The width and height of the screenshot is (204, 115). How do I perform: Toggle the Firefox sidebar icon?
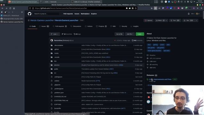(156, 8)
